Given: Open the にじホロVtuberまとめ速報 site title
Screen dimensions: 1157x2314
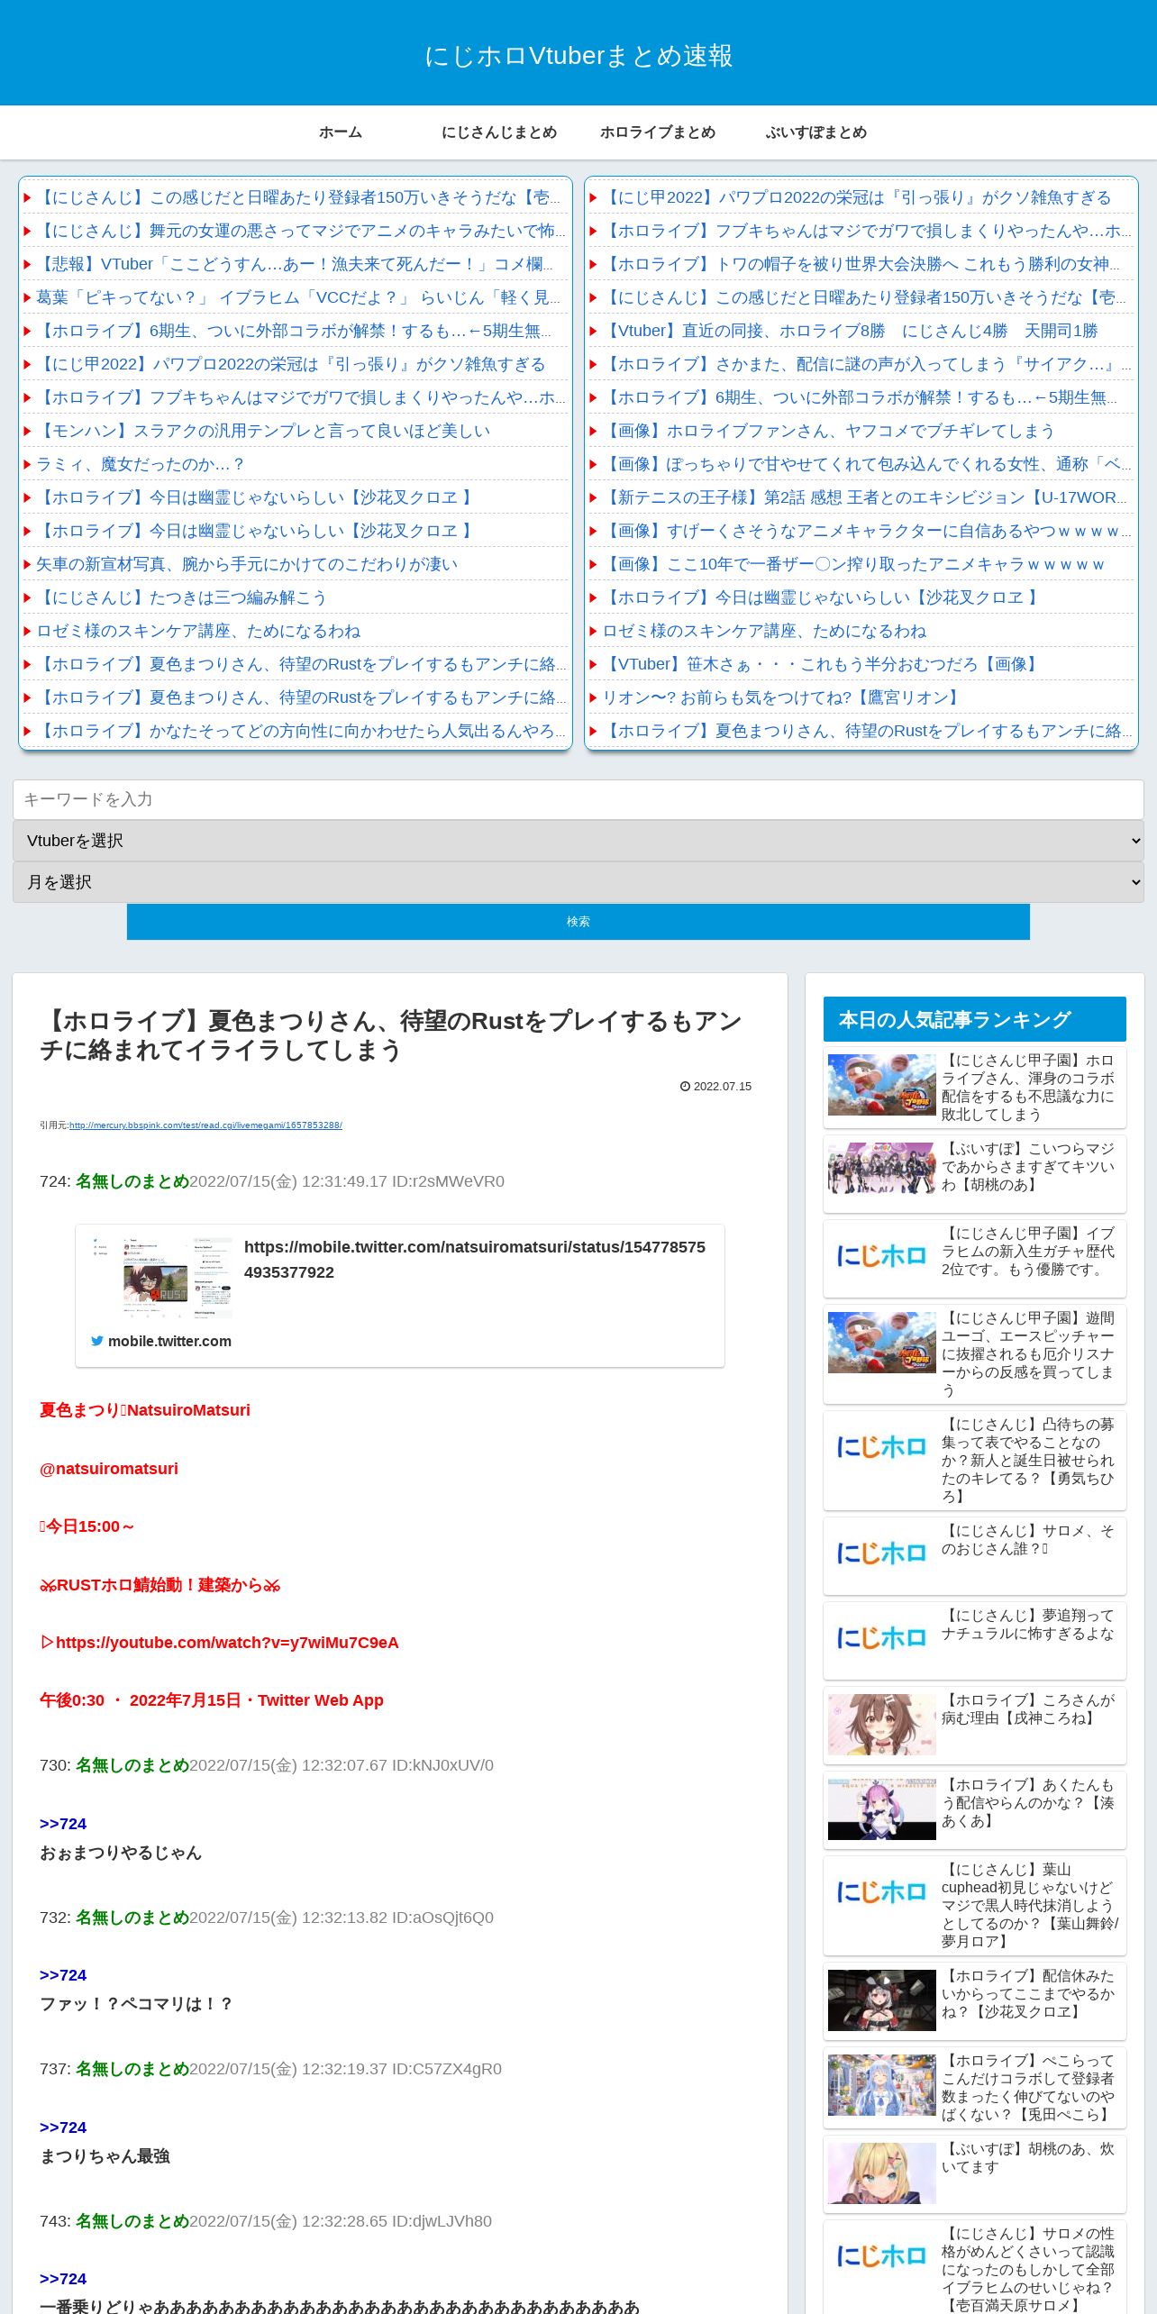Looking at the screenshot, I should (x=578, y=56).
